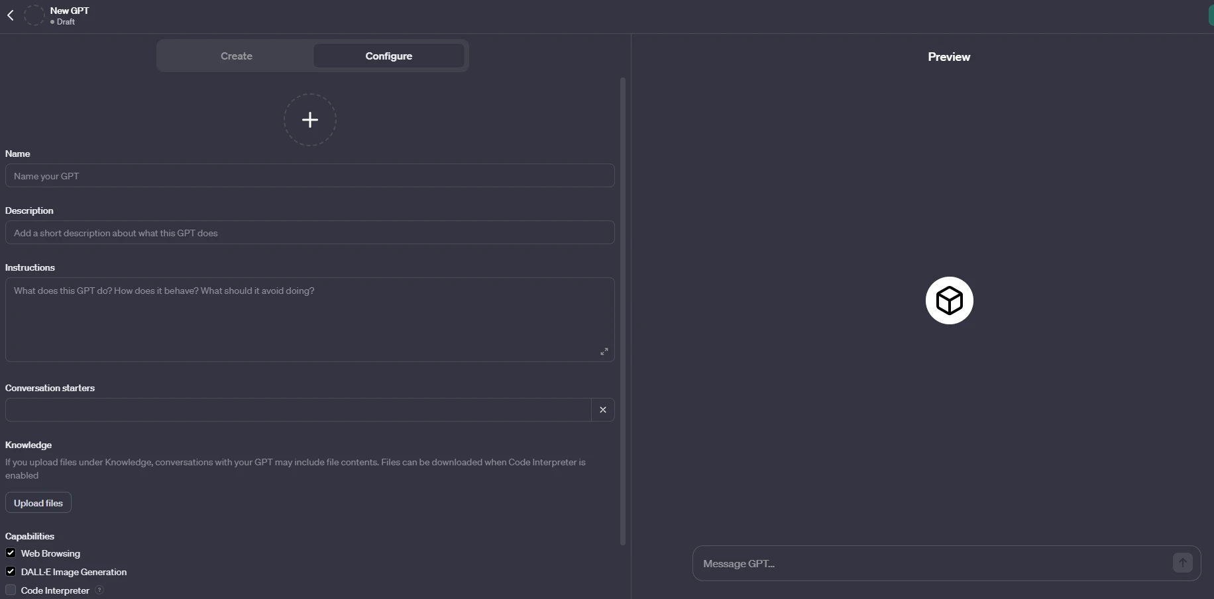Click the Conversation starters label
The width and height of the screenshot is (1214, 599).
(x=50, y=388)
